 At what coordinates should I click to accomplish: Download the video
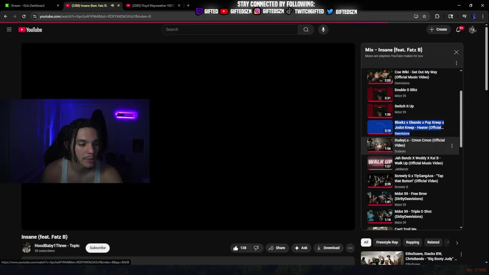click(328, 248)
